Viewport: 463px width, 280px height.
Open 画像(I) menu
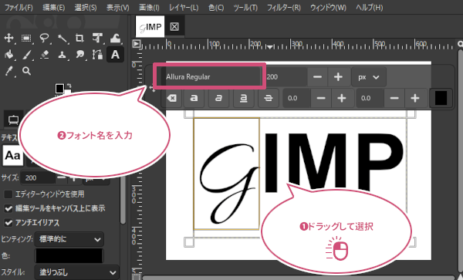(149, 8)
